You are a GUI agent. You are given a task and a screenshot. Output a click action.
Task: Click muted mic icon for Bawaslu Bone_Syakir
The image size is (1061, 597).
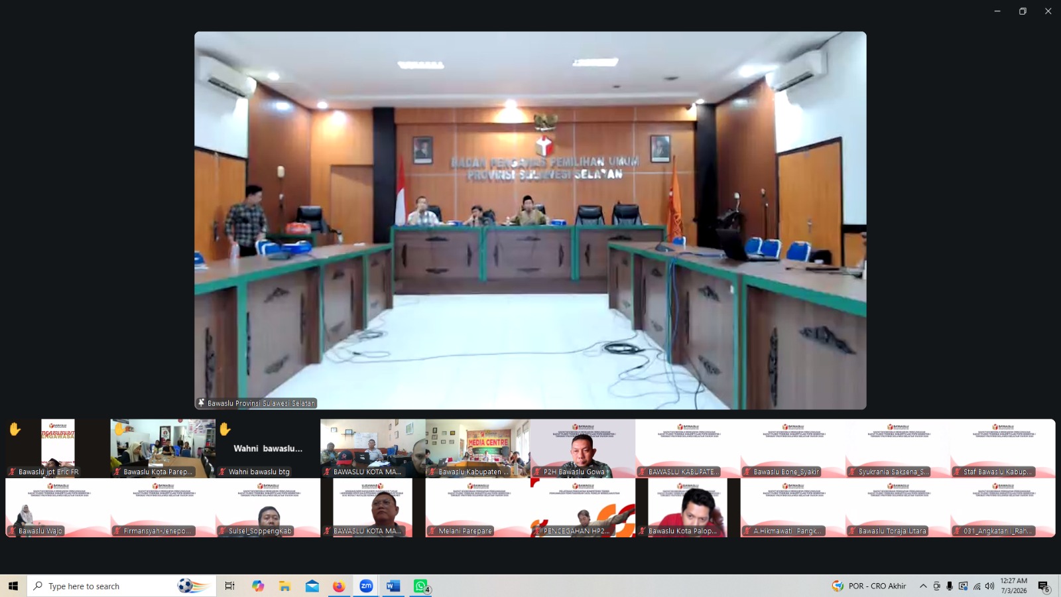point(747,472)
